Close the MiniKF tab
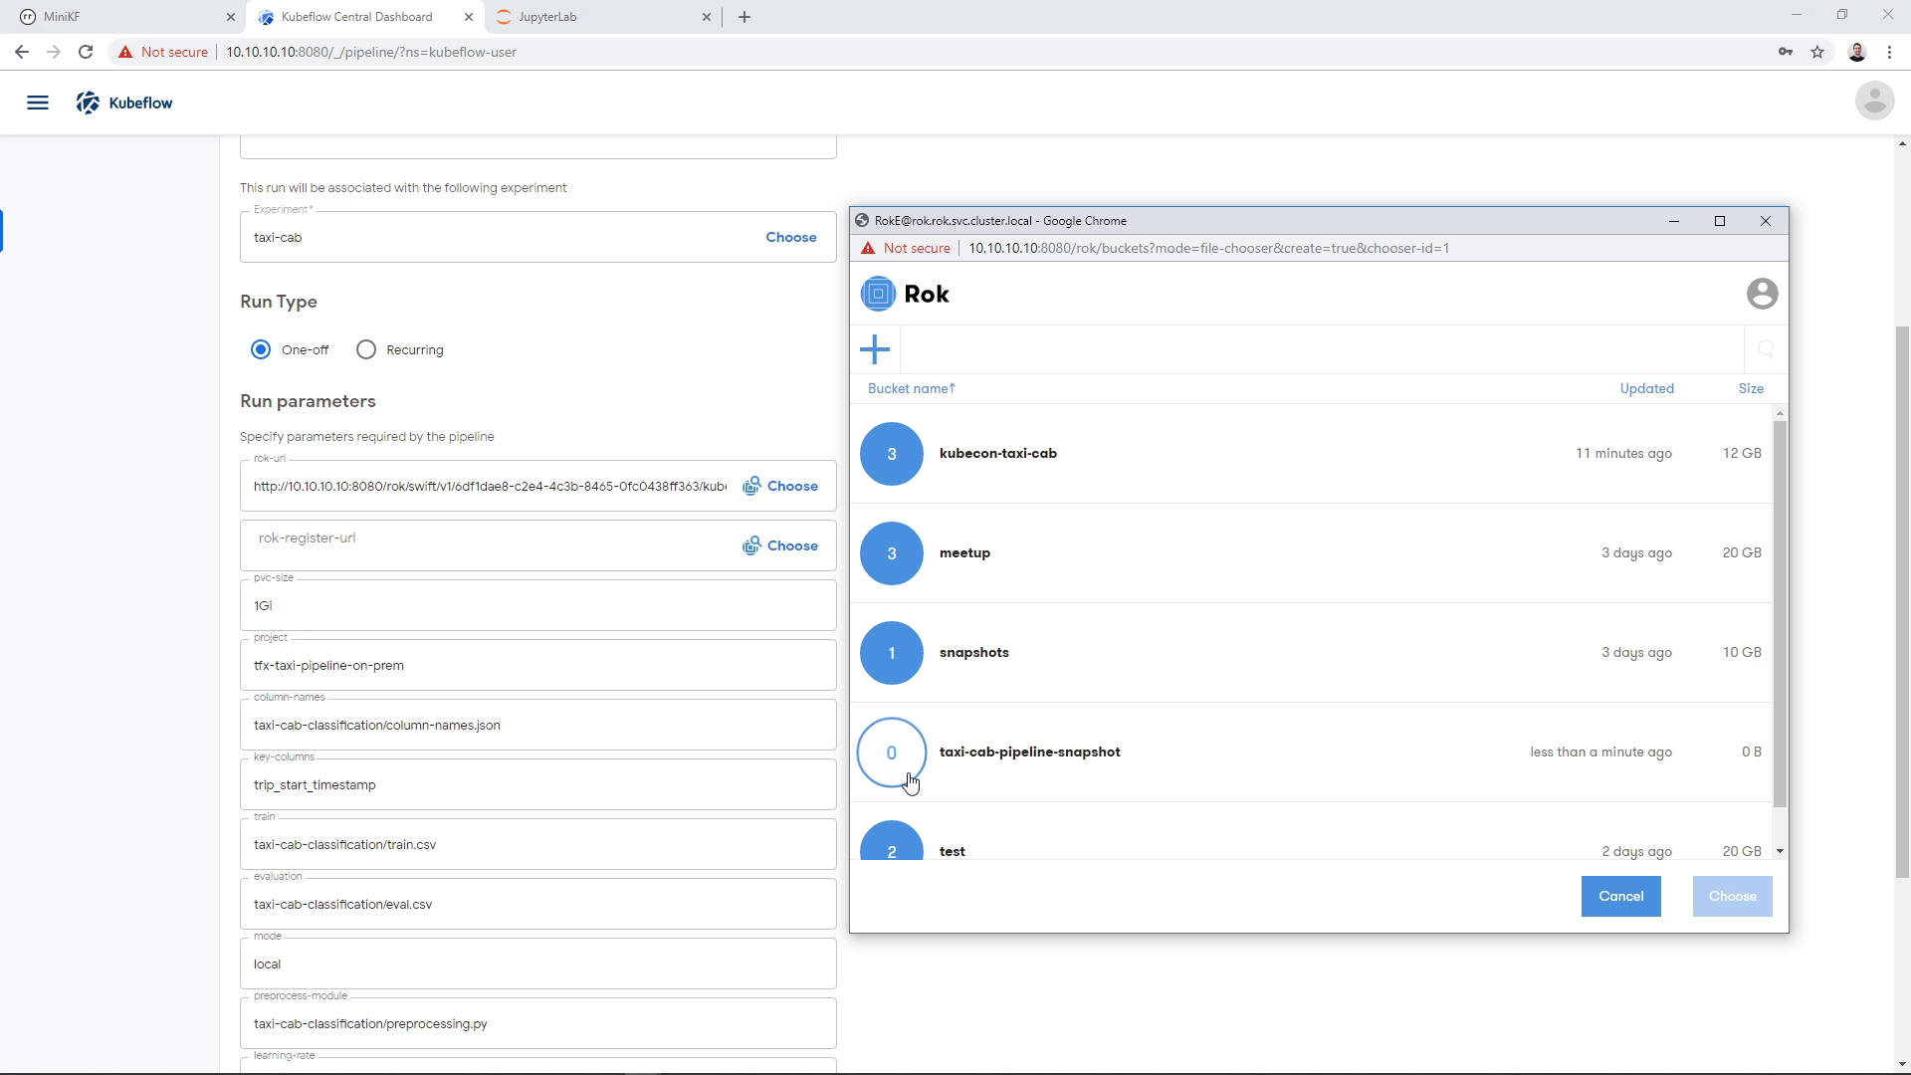Image resolution: width=1911 pixels, height=1075 pixels. [231, 17]
